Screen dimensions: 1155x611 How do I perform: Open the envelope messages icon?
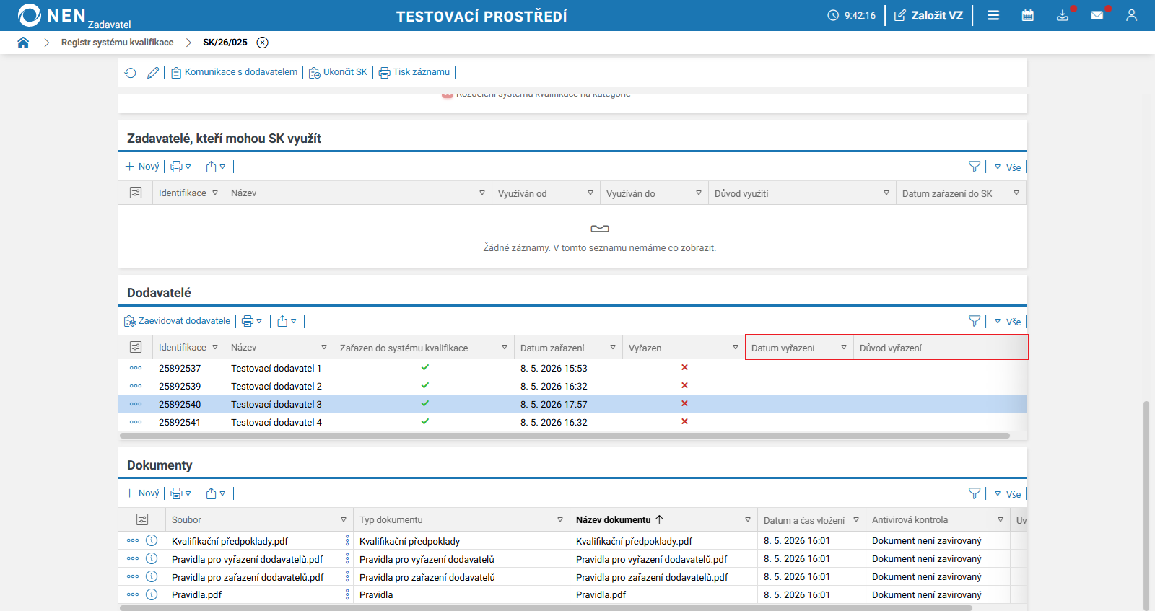1097,15
